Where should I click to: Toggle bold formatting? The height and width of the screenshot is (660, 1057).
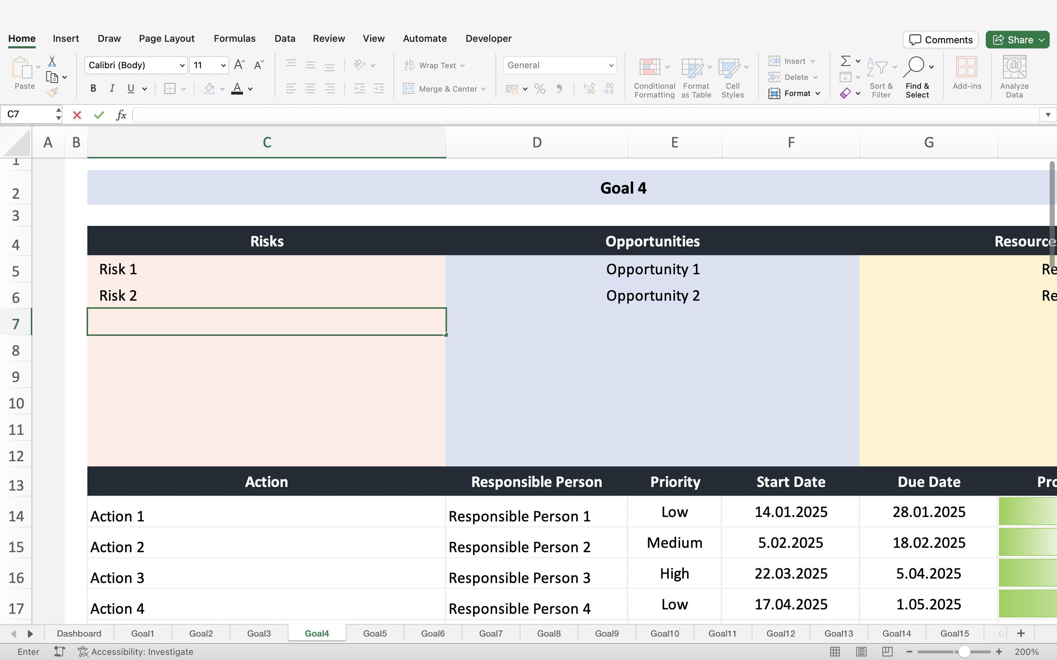[x=92, y=88]
